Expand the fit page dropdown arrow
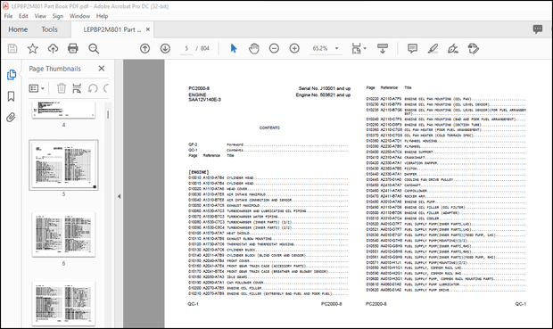Screen dimensions: 553x329 tap(365, 48)
